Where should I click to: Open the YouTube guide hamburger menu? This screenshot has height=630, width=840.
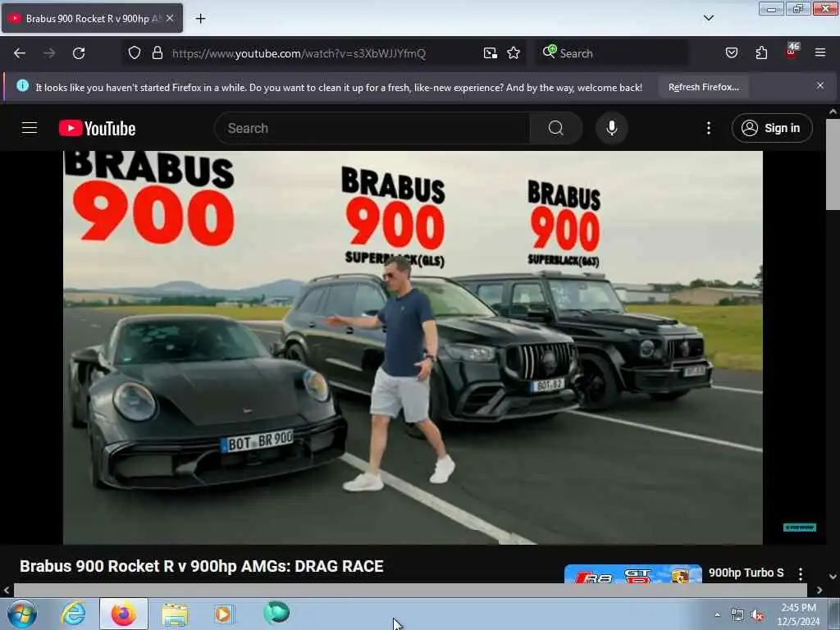coord(30,128)
